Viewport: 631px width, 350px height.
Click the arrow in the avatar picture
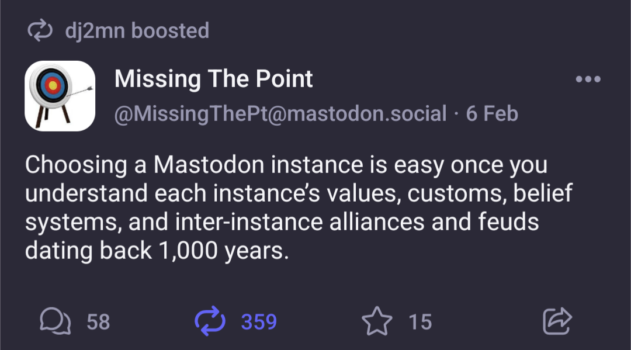81,91
